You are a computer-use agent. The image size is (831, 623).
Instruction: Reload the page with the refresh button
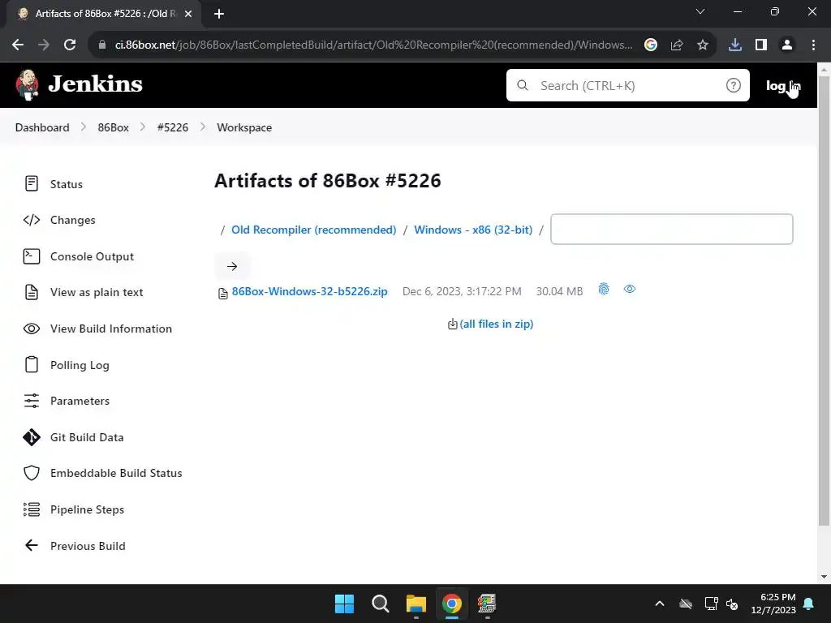point(70,45)
